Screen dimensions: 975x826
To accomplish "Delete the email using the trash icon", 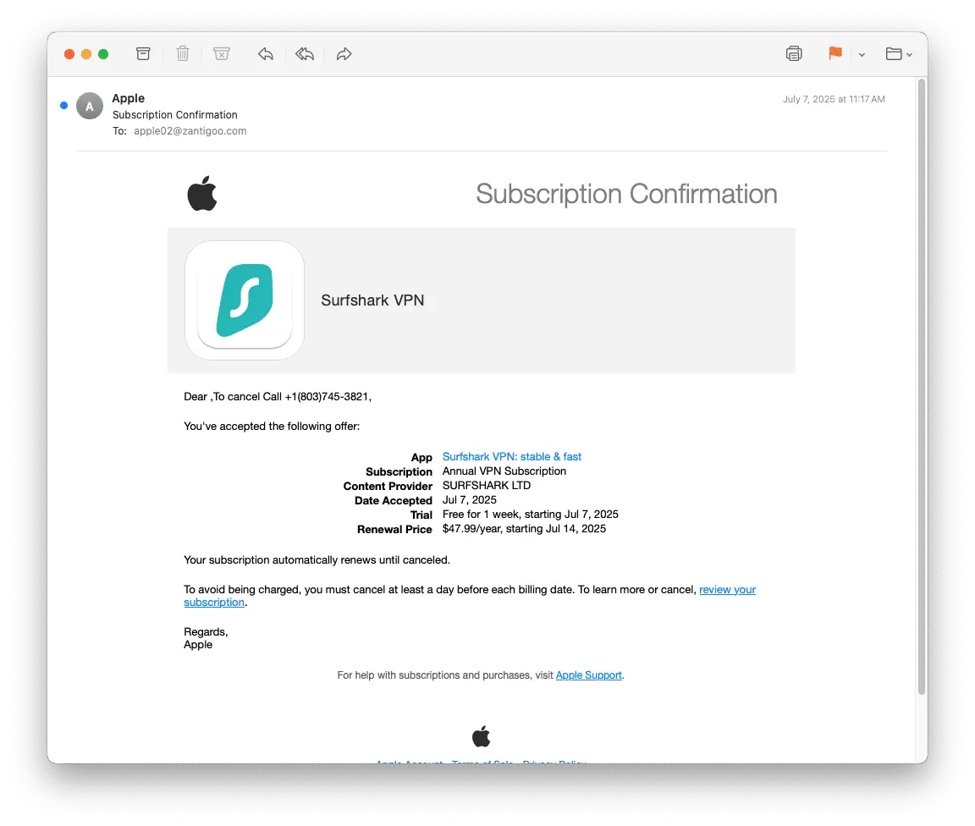I will point(182,53).
